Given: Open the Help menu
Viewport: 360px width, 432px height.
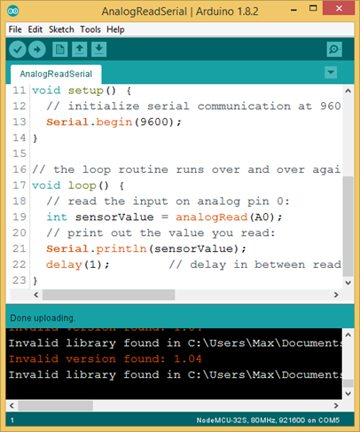Looking at the screenshot, I should point(115,29).
